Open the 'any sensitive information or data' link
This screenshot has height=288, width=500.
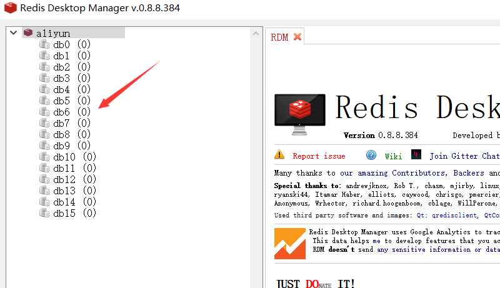coord(439,249)
